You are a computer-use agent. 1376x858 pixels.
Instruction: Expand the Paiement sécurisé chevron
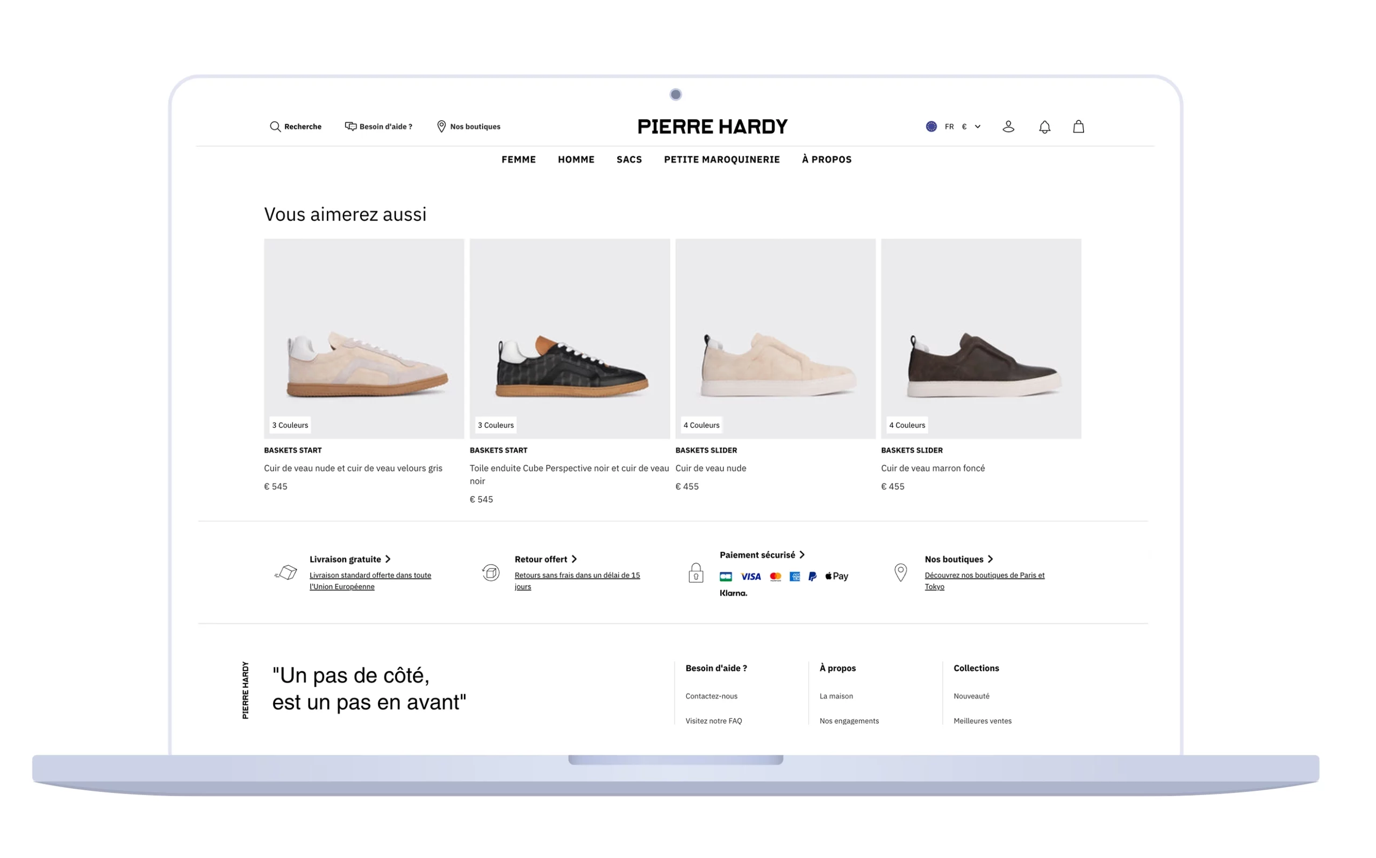point(802,555)
